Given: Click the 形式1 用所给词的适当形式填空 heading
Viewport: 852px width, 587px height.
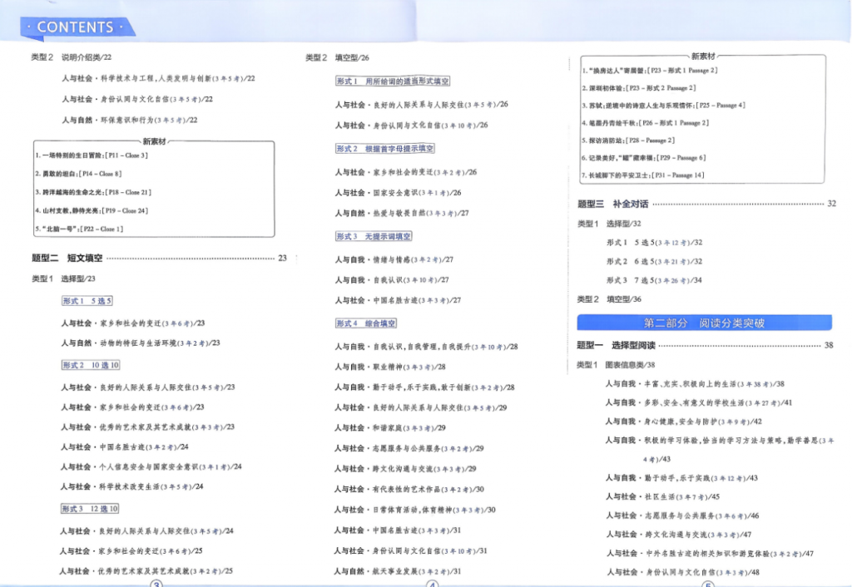Looking at the screenshot, I should pyautogui.click(x=393, y=81).
